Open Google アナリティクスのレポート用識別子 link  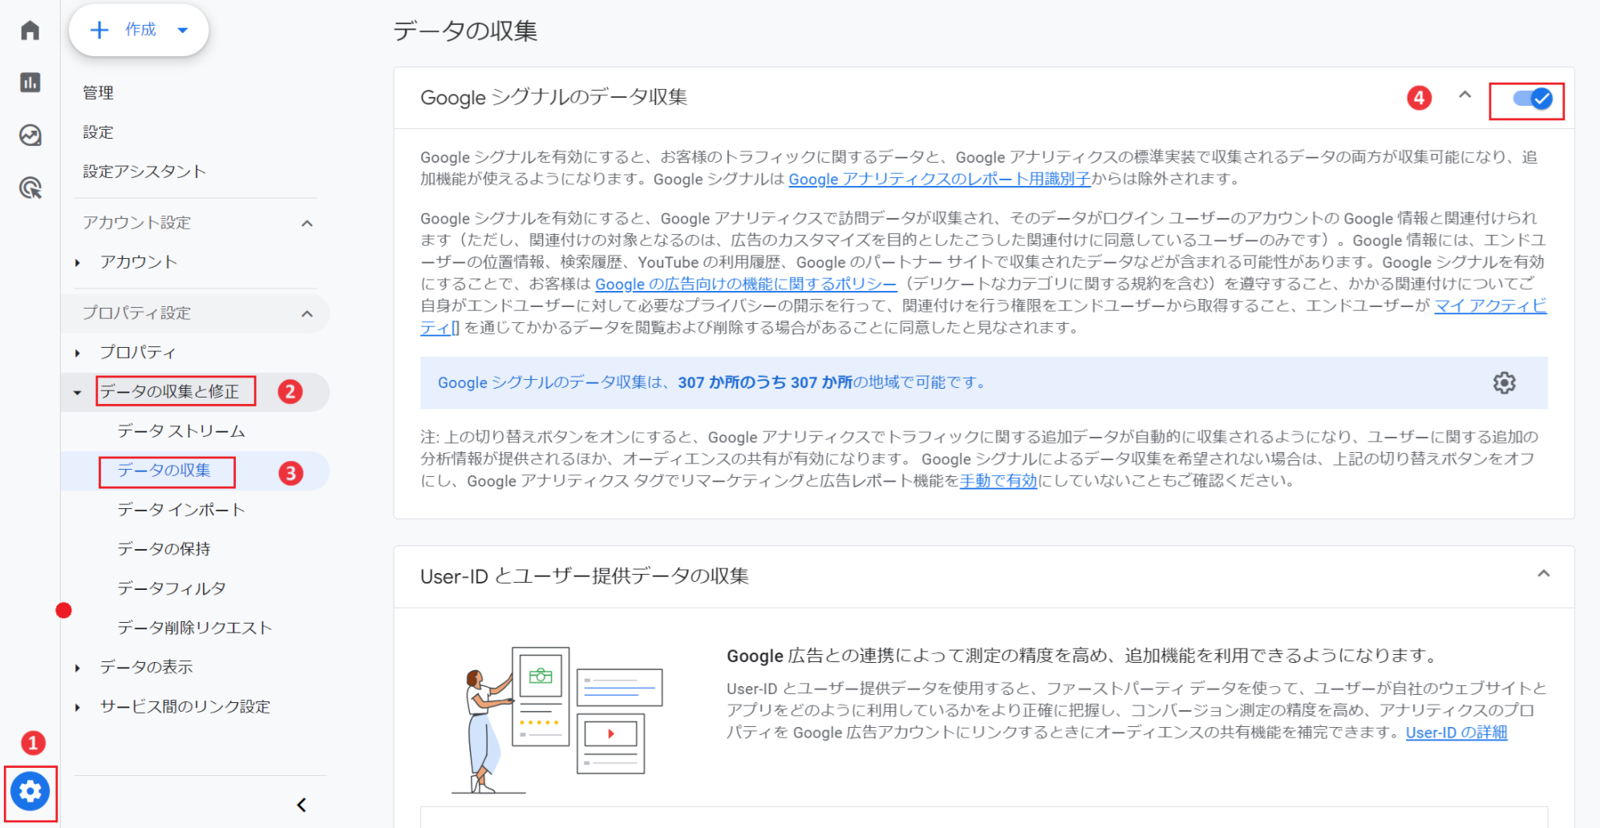pos(939,179)
